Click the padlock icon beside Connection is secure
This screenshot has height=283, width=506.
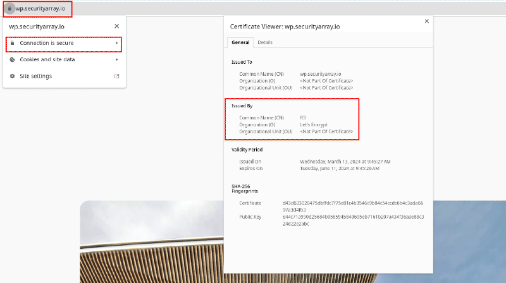click(x=13, y=43)
